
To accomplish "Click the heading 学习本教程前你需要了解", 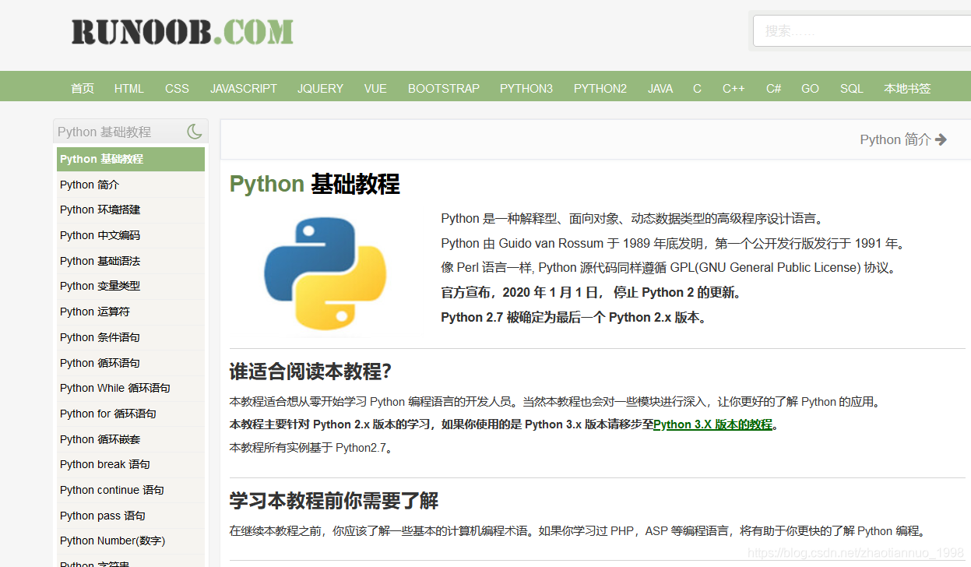I will (334, 500).
